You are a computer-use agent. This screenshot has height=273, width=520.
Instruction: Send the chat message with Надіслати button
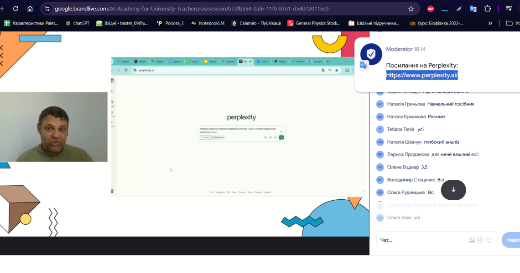pos(511,240)
